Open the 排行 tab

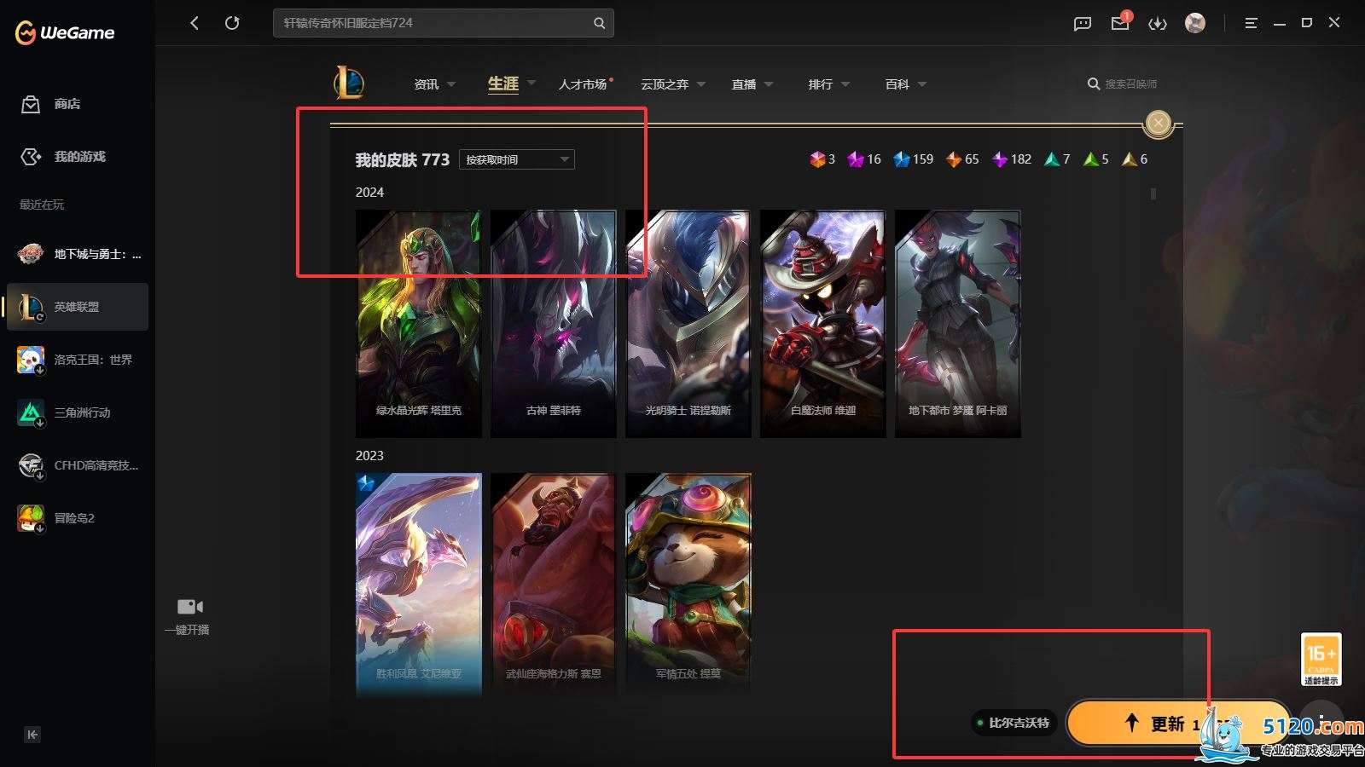821,84
